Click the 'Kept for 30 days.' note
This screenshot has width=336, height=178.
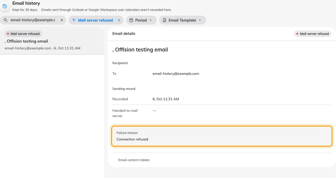pyautogui.click(x=25, y=10)
